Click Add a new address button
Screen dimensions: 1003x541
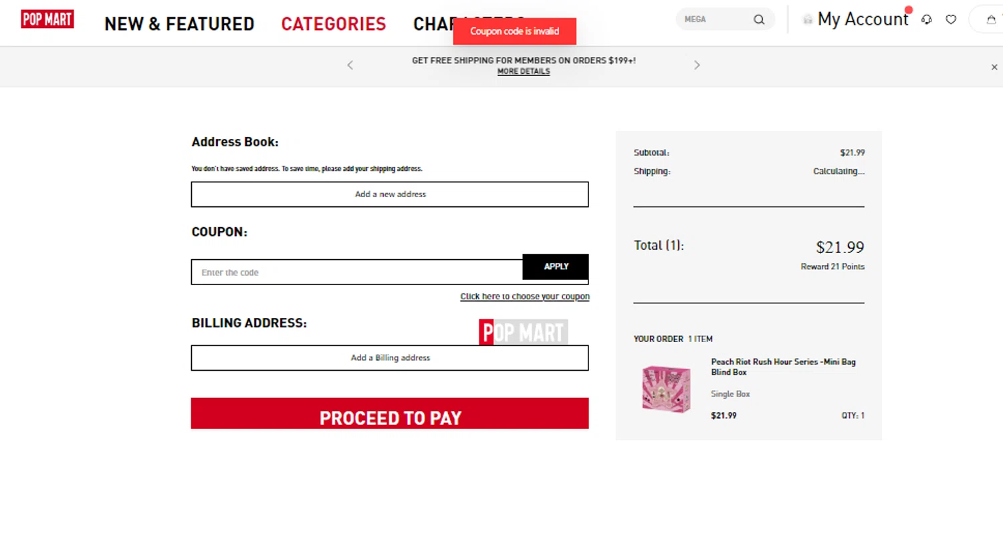tap(390, 194)
